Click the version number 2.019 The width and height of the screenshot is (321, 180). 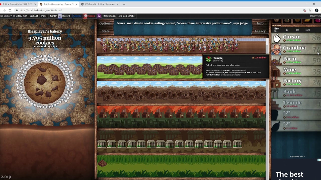pos(6,177)
